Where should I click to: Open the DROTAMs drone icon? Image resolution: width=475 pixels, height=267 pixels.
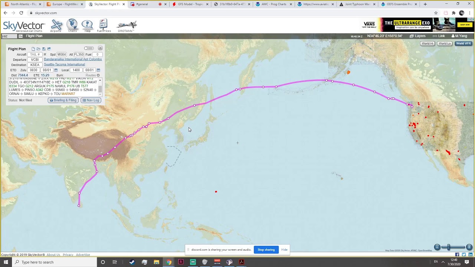coord(126,26)
